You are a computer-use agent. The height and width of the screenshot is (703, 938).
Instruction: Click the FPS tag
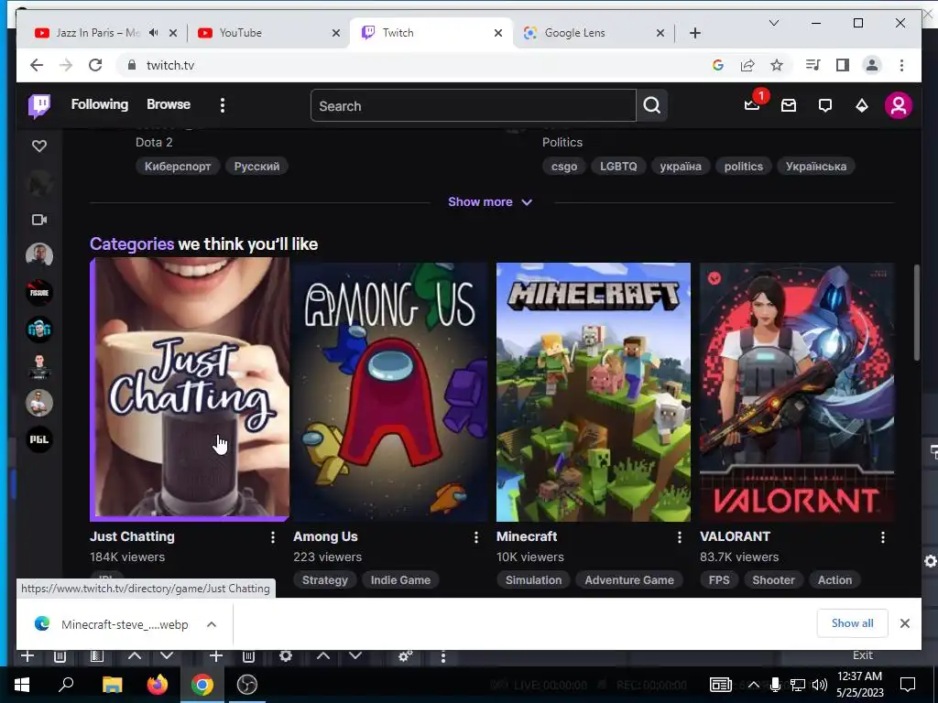pyautogui.click(x=719, y=579)
